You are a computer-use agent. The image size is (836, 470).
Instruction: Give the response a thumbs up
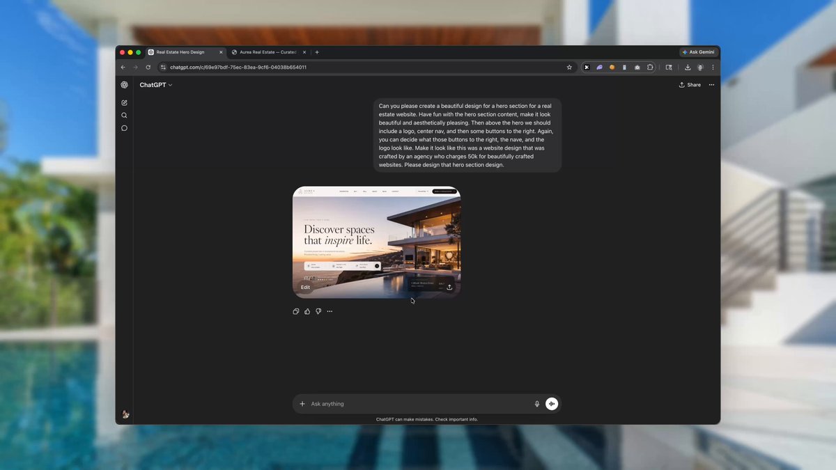[307, 311]
